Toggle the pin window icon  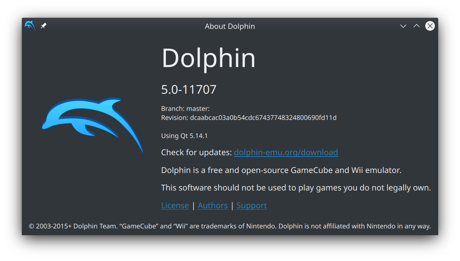tap(43, 26)
